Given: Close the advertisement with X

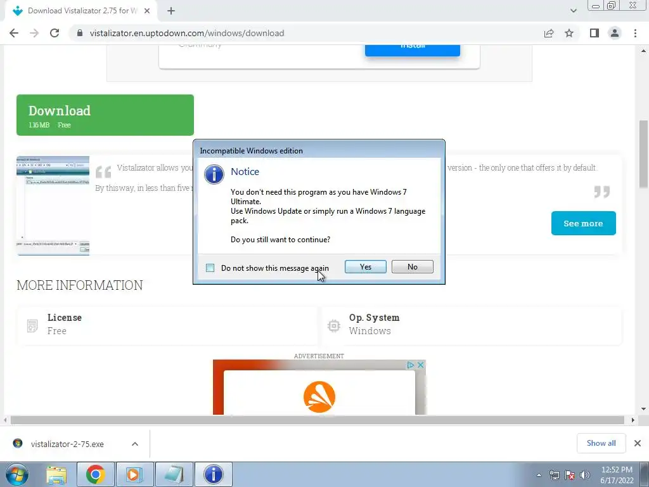Looking at the screenshot, I should 421,365.
